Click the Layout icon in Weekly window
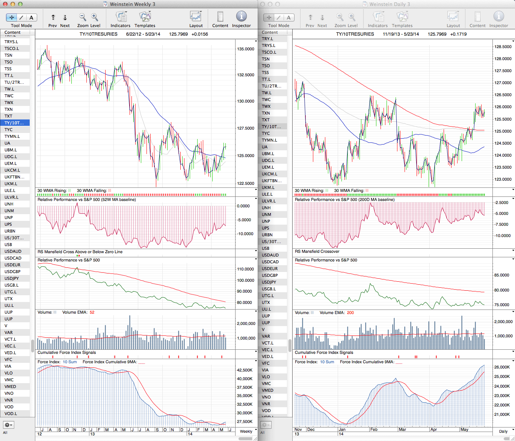This screenshot has width=515, height=441. coord(196,17)
